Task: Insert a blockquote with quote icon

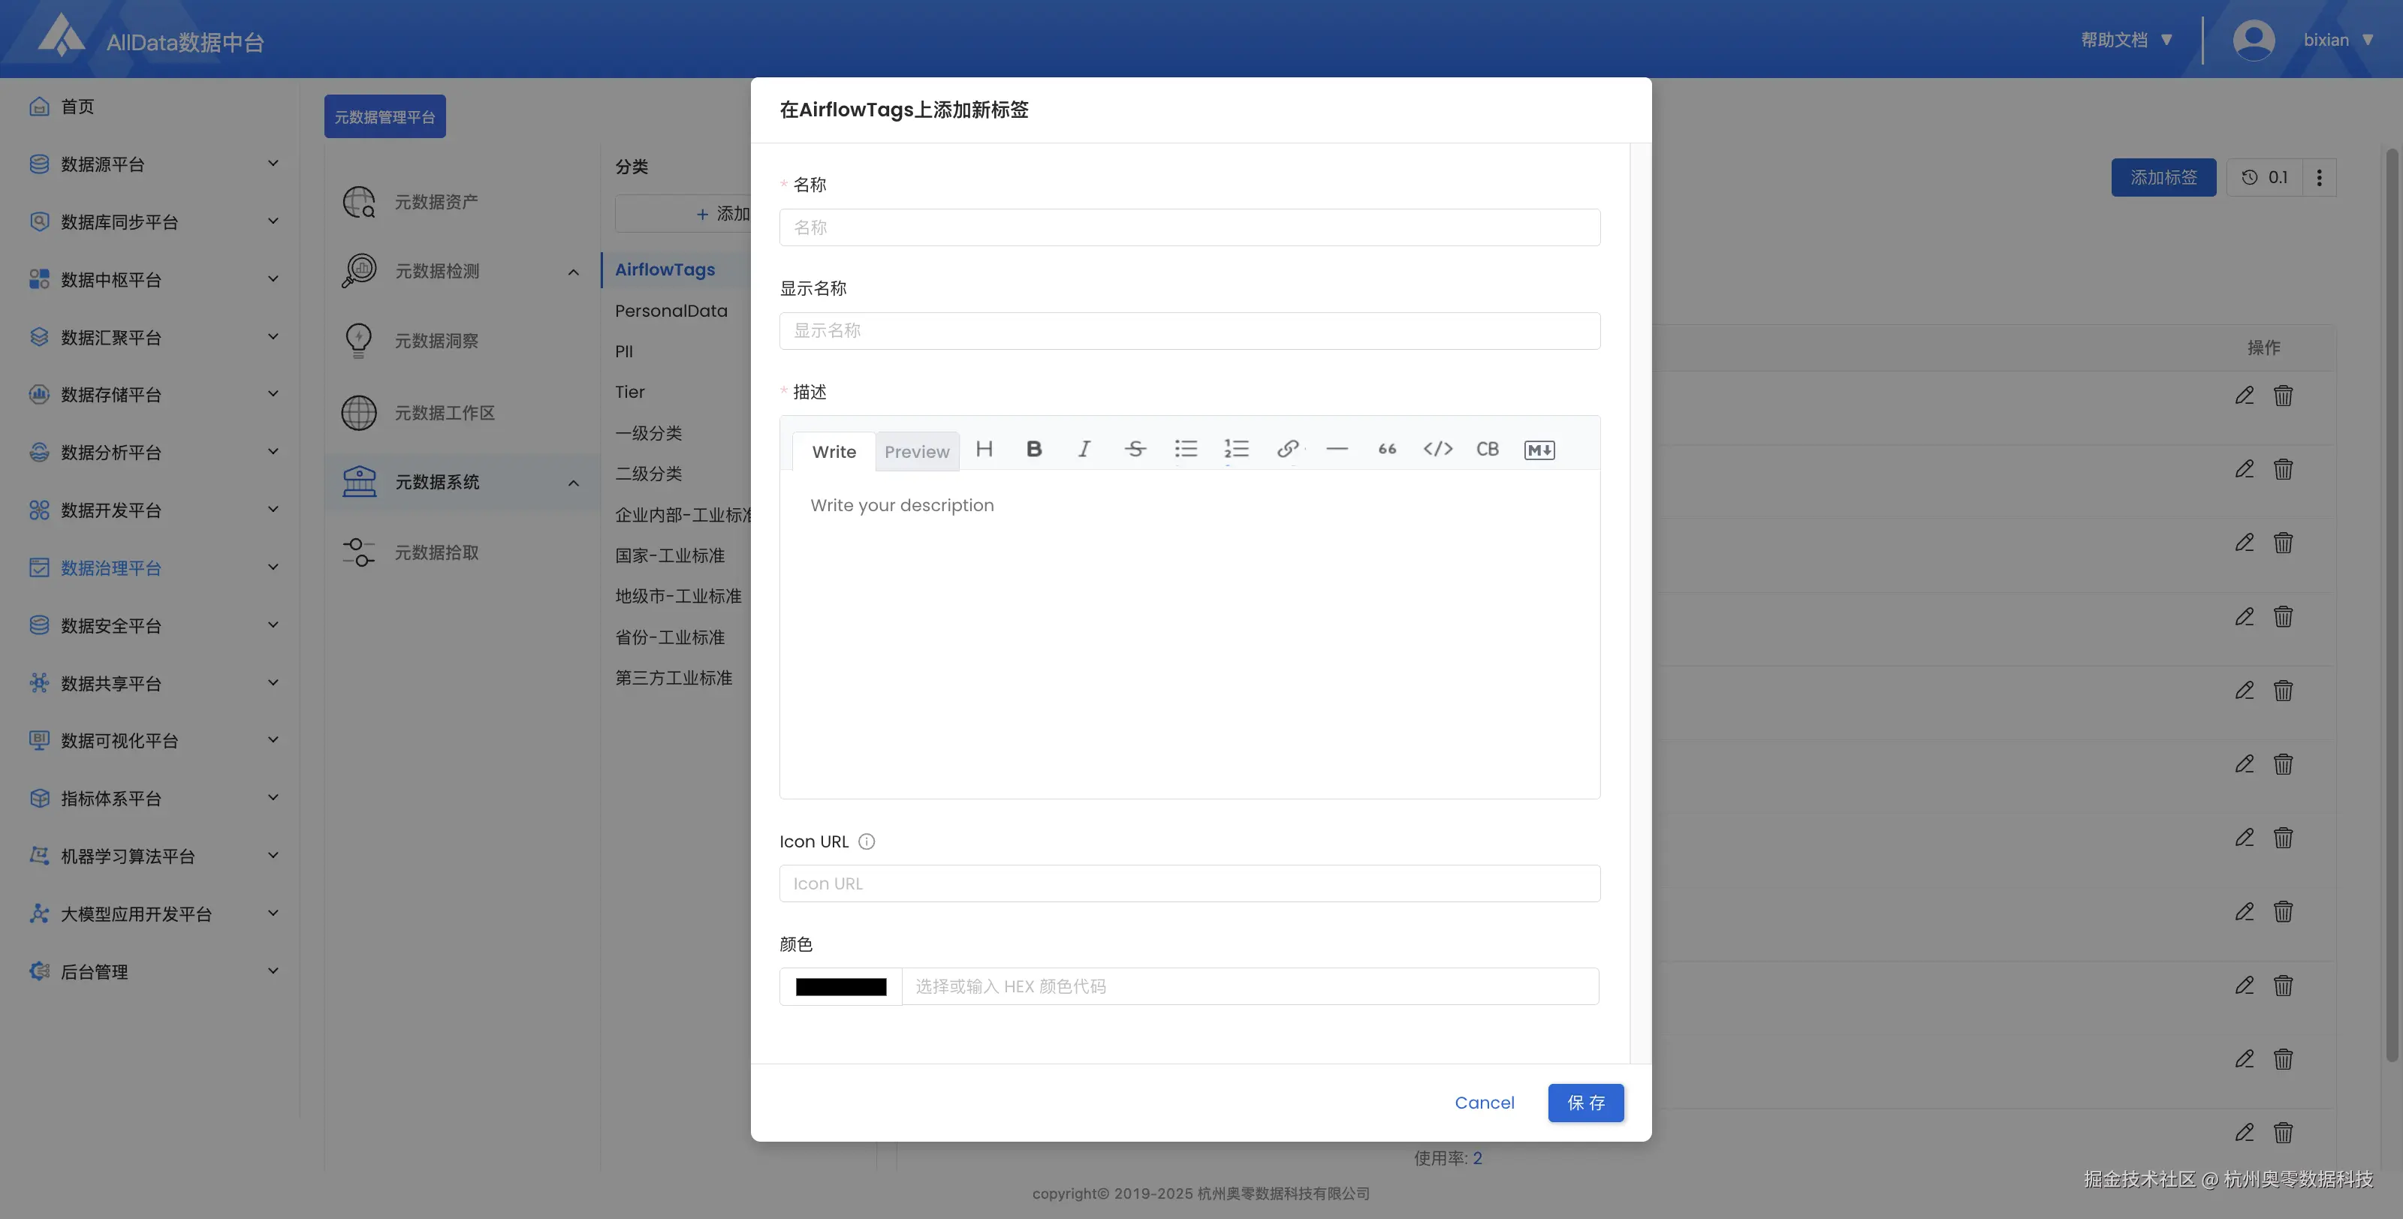Action: (1387, 450)
